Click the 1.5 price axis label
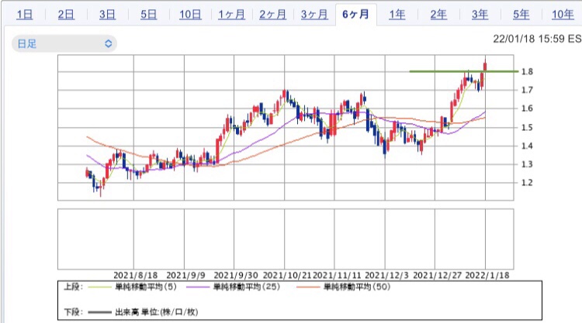Viewport: 582px width, 323px height. (527, 127)
